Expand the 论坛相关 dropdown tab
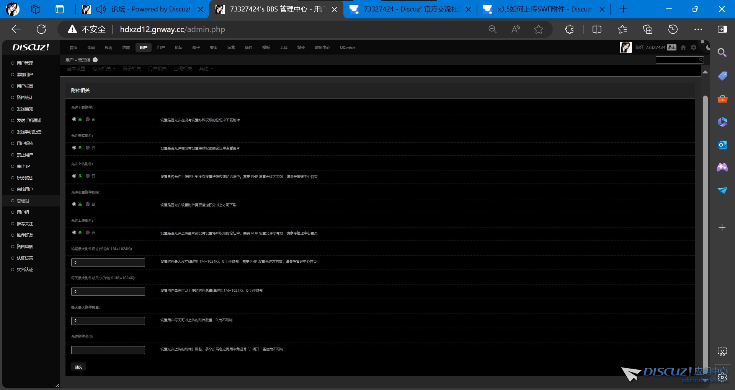This screenshot has height=390, width=735. point(103,69)
